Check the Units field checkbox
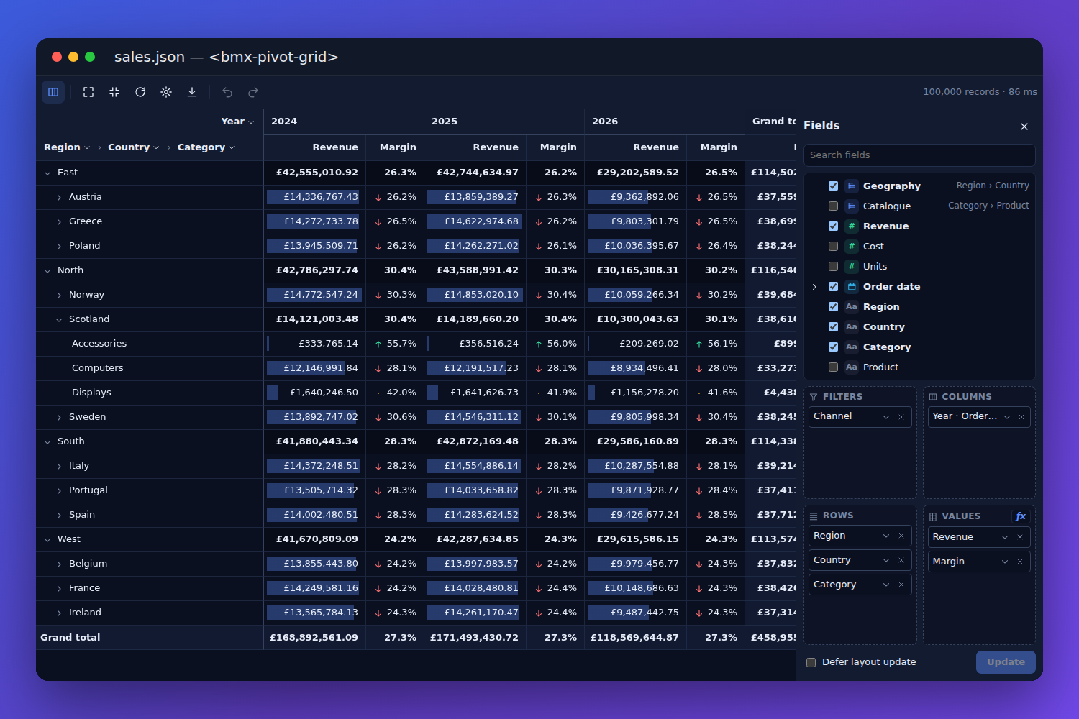 (833, 266)
